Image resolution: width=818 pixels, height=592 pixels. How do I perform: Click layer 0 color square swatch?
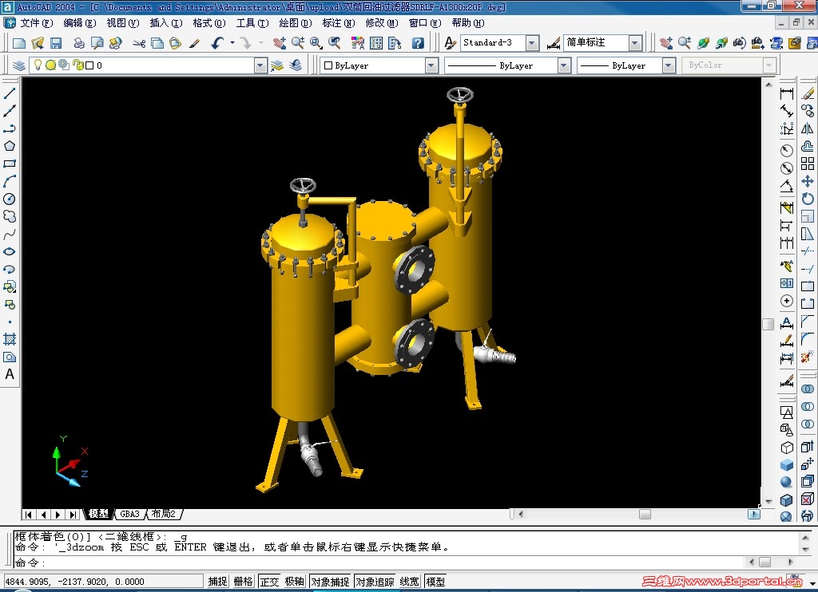pyautogui.click(x=89, y=65)
